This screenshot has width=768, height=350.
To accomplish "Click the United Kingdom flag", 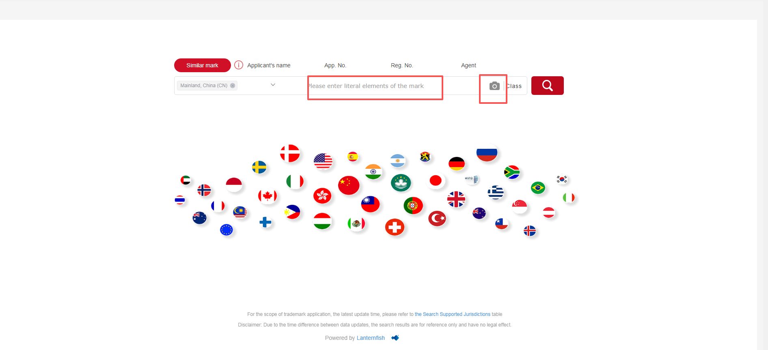I will pyautogui.click(x=456, y=199).
